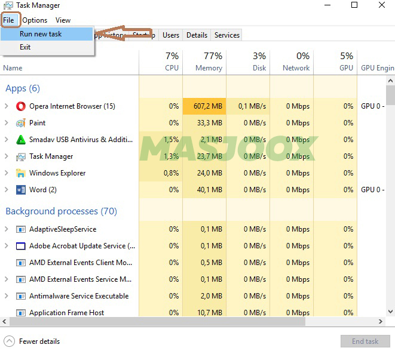The image size is (395, 354).
Task: Click the Task Manager process icon
Action: pyautogui.click(x=21, y=157)
